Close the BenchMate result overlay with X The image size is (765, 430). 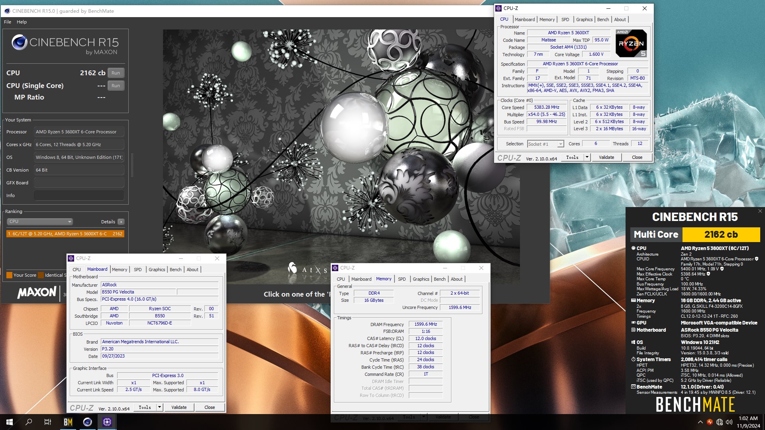point(760,211)
